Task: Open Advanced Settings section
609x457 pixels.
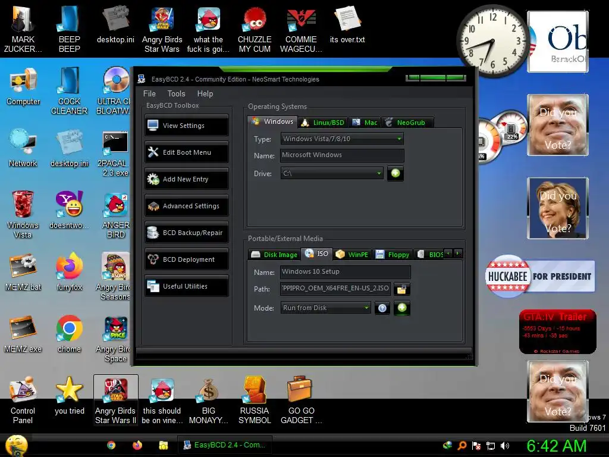Action: tap(186, 205)
